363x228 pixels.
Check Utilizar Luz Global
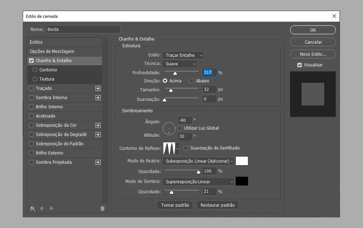[x=179, y=128]
